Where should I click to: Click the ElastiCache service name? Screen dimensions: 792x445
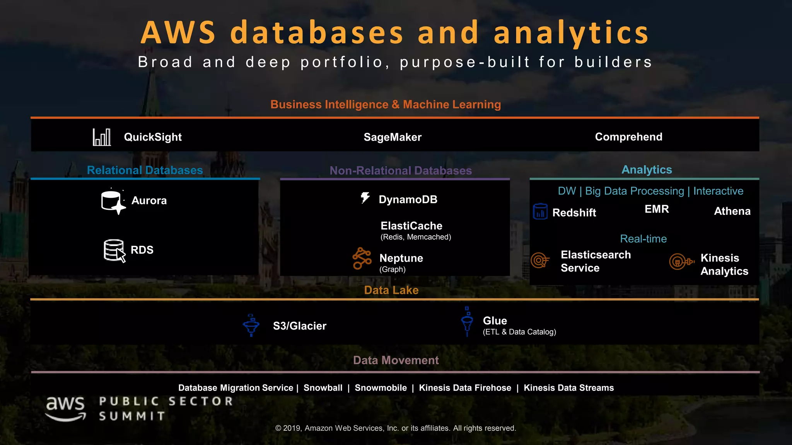411,226
